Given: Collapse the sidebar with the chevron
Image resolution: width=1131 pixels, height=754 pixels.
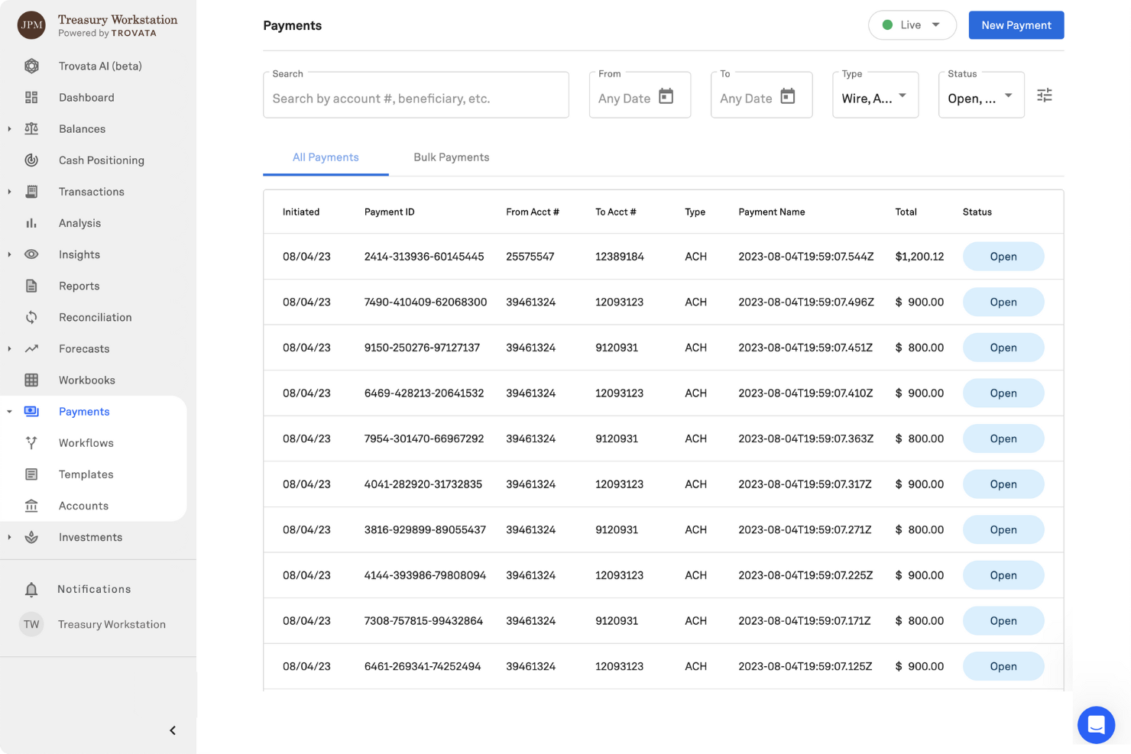Looking at the screenshot, I should 173,730.
